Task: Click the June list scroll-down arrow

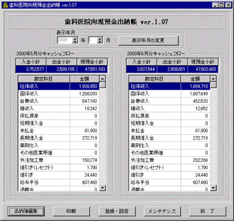Action: tap(214, 188)
